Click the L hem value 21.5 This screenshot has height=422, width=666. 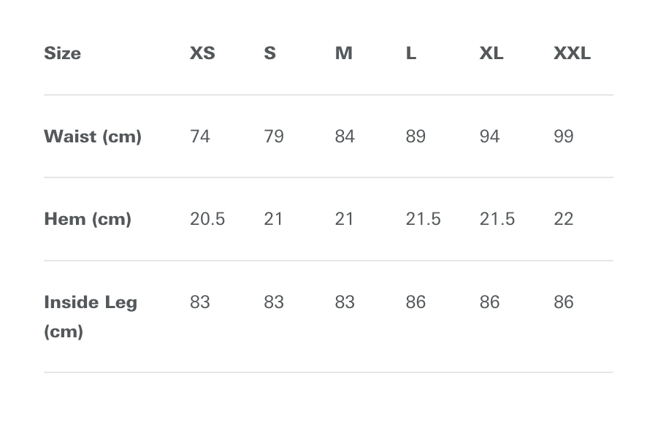[x=423, y=220]
